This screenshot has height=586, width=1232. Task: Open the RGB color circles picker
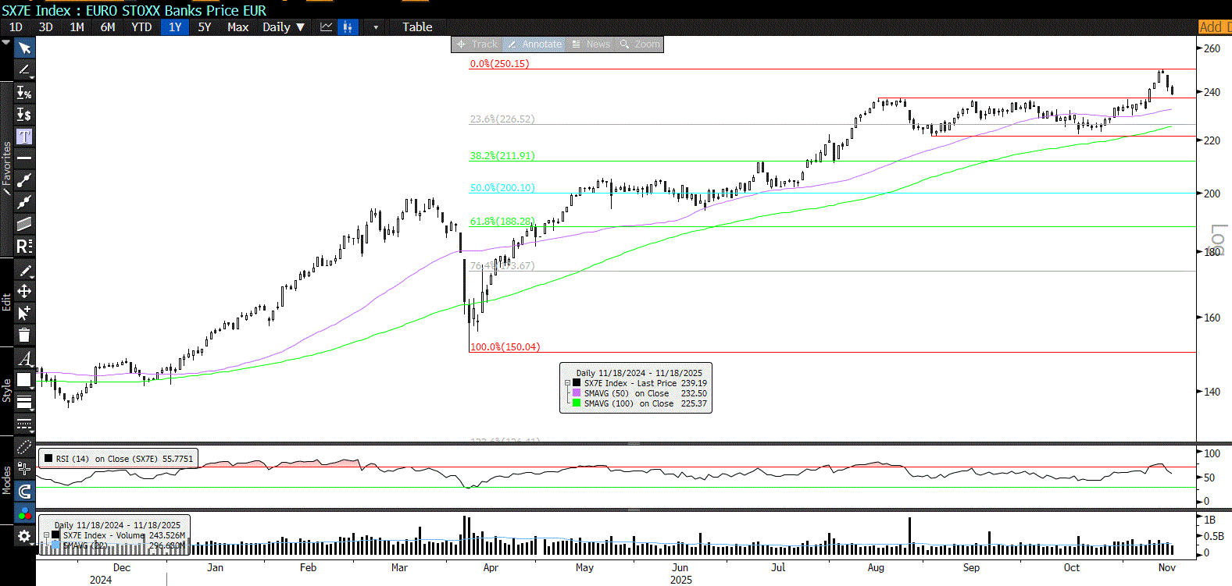click(x=24, y=513)
